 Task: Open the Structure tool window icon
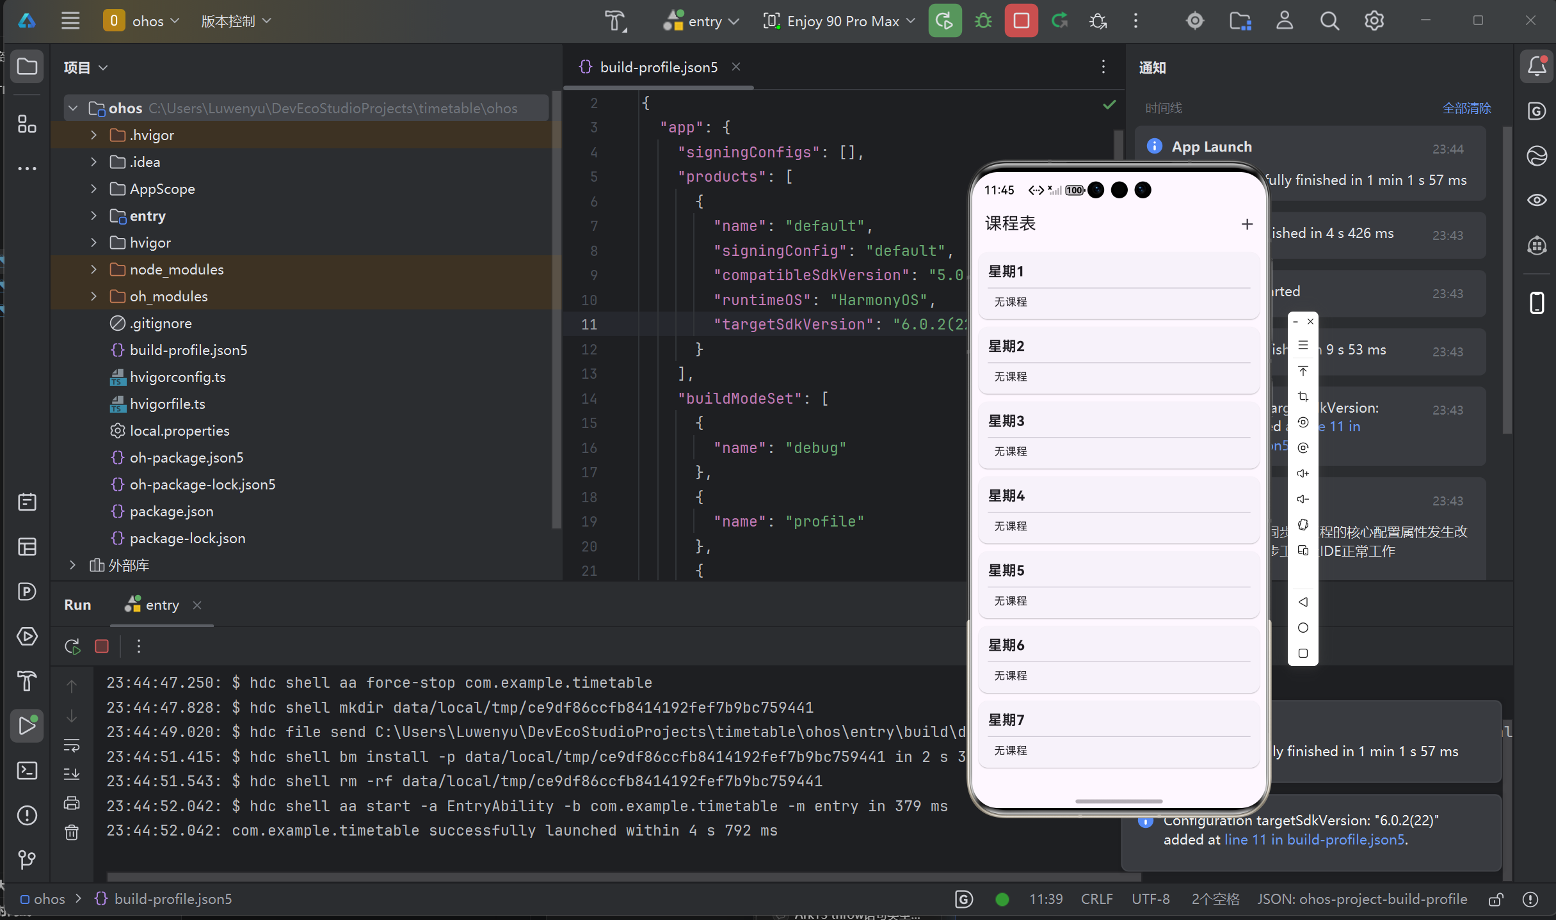[27, 123]
